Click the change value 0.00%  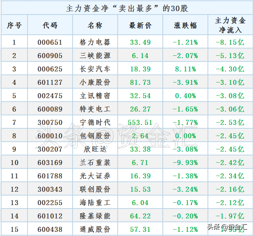coord(185,136)
